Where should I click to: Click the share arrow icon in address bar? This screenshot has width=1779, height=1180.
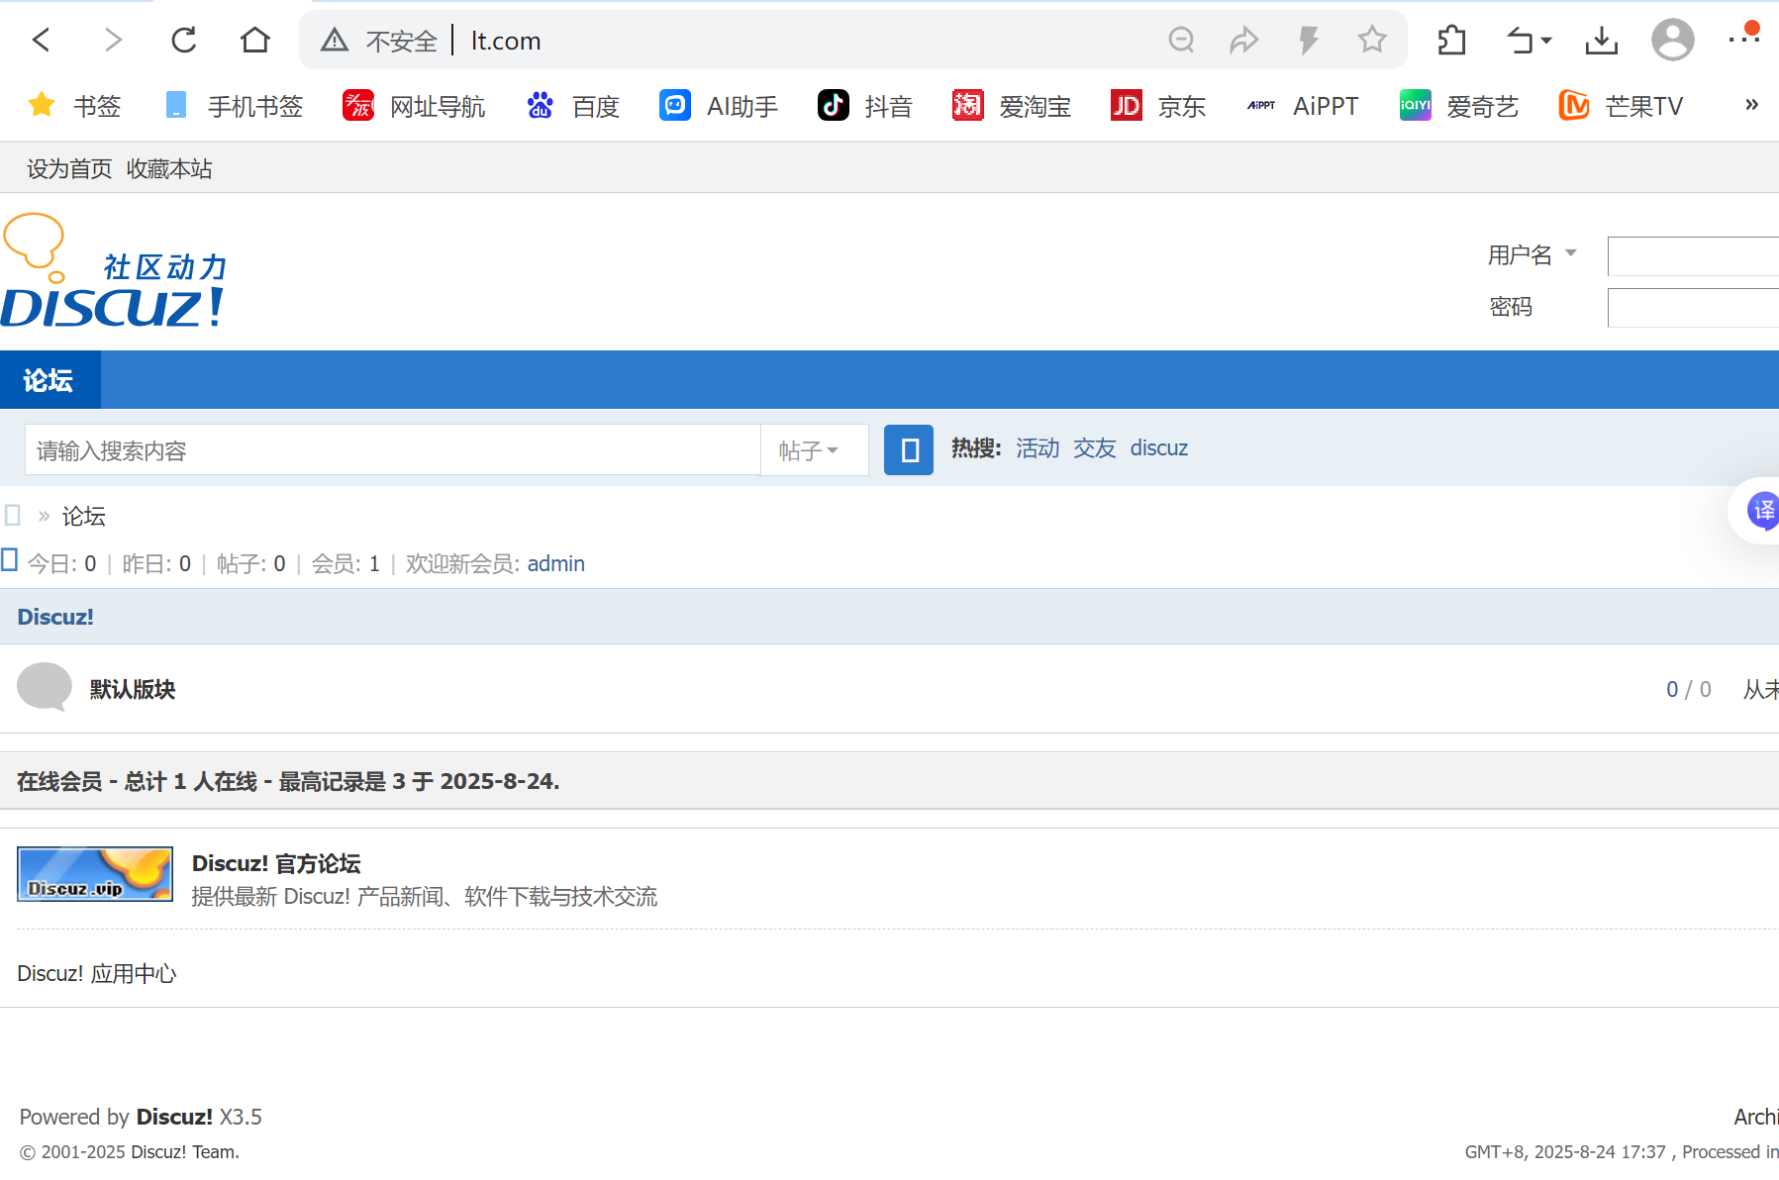pos(1243,40)
